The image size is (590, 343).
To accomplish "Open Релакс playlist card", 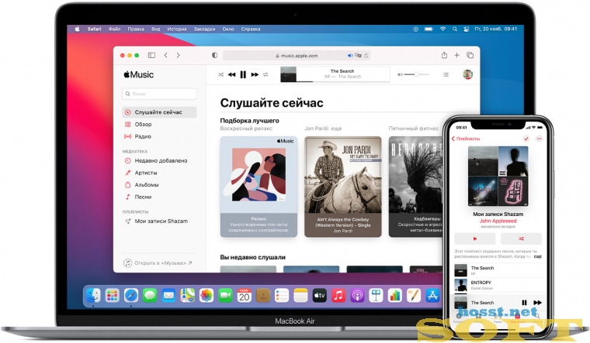I will pos(259,187).
